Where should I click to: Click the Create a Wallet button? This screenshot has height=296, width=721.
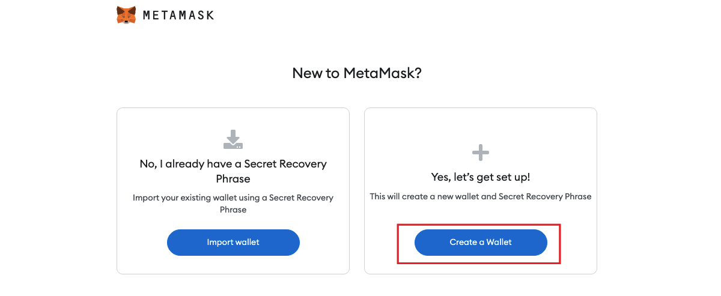coord(481,243)
